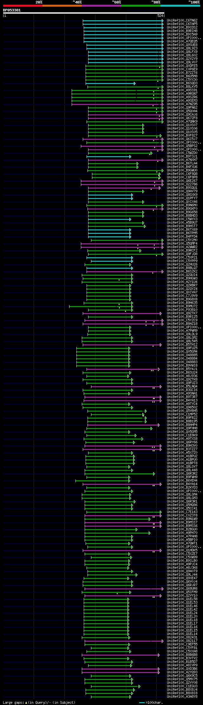Screen dimensions: 203x705
Task: Open the UniRef100_B9IDS2 hit label
Action: coord(182,28)
